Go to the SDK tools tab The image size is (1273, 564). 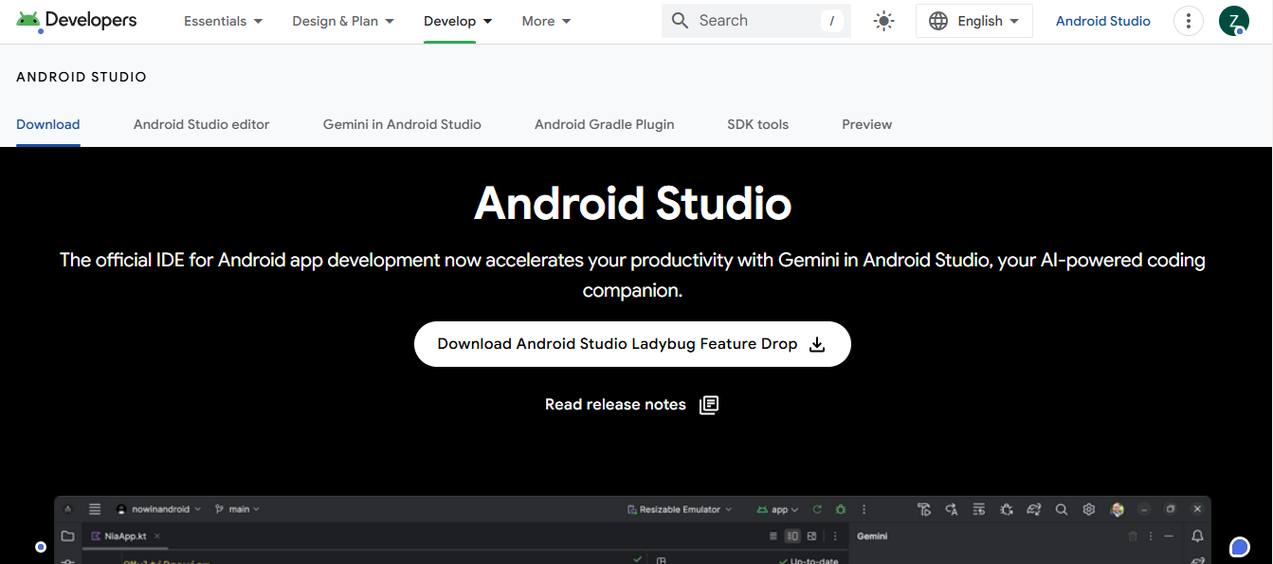point(758,124)
